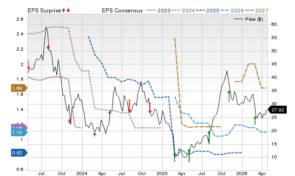Click the 2024 EPS consensus legend entry

tap(183, 11)
